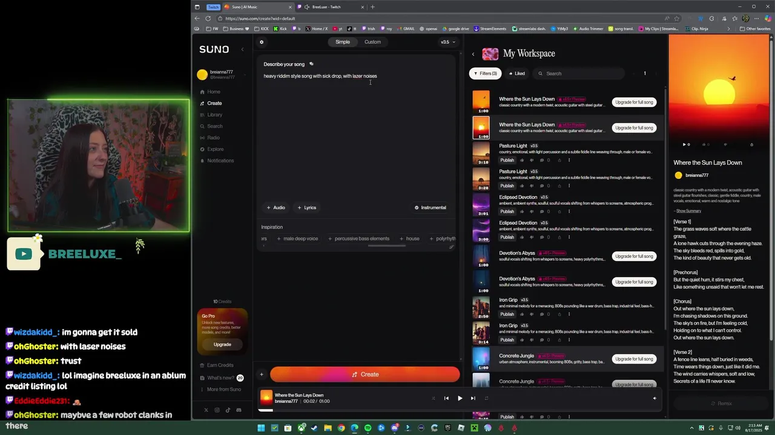The image size is (775, 435).
Task: Dislike the first Pasture Light song (3:18)
Action: (532, 160)
